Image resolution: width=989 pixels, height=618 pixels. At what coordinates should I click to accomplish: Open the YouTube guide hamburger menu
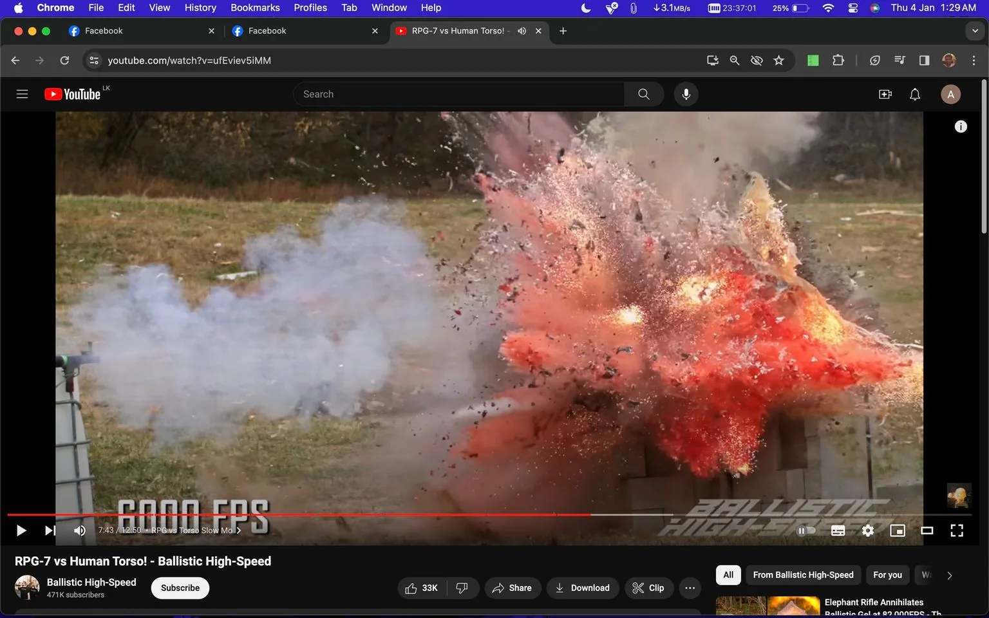coord(22,94)
